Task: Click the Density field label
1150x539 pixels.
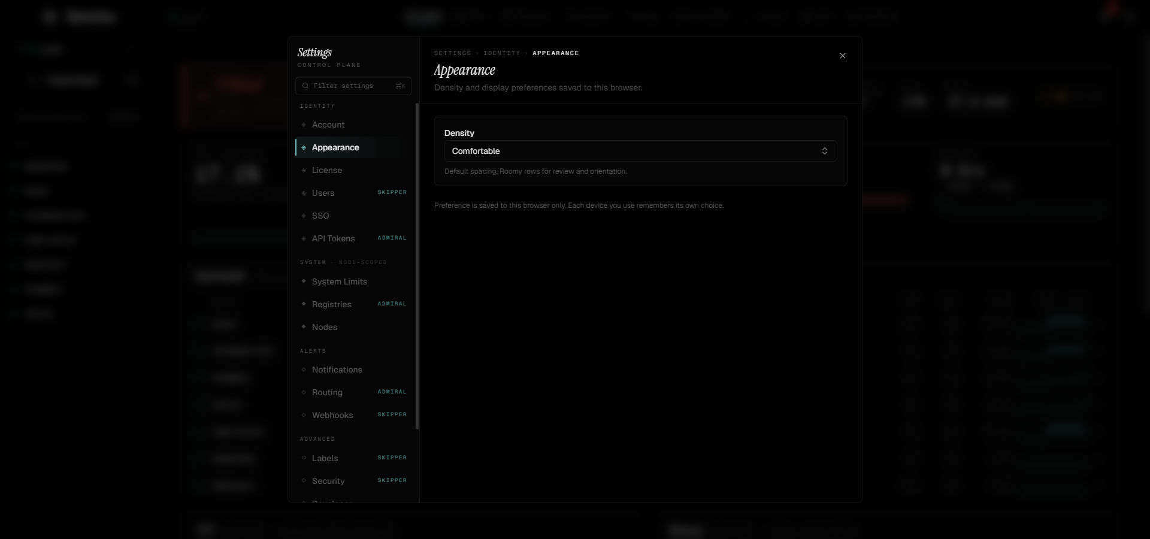Action: 459,133
